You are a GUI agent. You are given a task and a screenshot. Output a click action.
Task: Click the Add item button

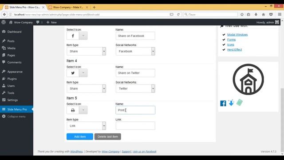[x=80, y=136]
